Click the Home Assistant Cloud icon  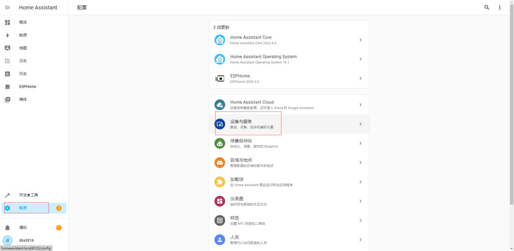point(219,105)
